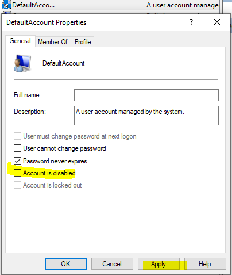This screenshot has height=275, width=232.
Task: Click the Account is locked out checkbox
Action: [x=17, y=185]
